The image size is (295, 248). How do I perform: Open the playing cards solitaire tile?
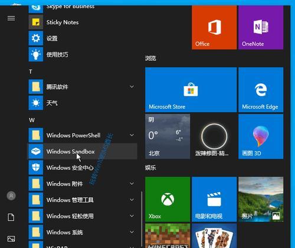point(214,236)
